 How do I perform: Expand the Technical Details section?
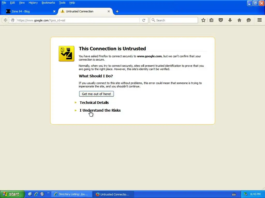pos(94,103)
